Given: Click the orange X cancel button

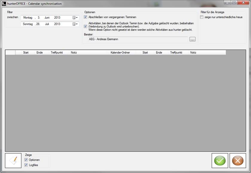Looking at the screenshot, I should pyautogui.click(x=238, y=161).
